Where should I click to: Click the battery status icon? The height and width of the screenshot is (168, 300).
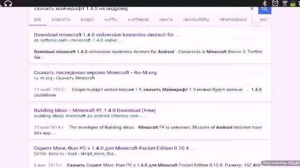pos(292,3)
